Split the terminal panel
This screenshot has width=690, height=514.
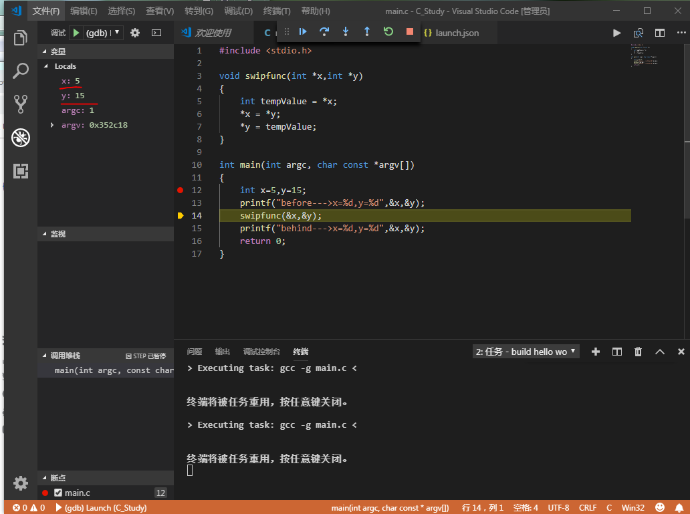[617, 352]
